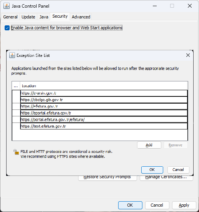The height and width of the screenshot is (212, 199).
Task: Select the https://eportal.efatura.gov.tr entry
Action: [x=104, y=113]
